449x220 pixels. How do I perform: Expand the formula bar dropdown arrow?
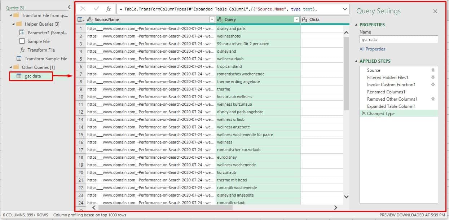coord(345,9)
